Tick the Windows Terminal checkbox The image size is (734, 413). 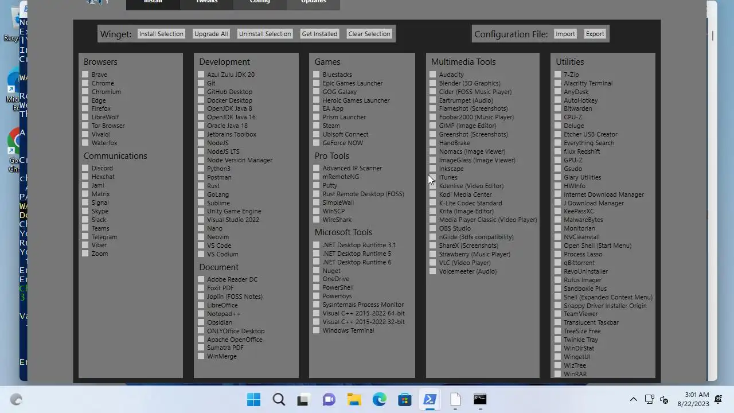317,330
